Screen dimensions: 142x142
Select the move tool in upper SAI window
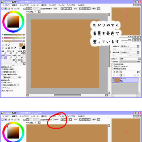(3, 48)
